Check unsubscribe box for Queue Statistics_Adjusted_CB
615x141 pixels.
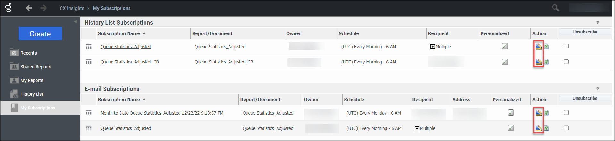(566, 62)
